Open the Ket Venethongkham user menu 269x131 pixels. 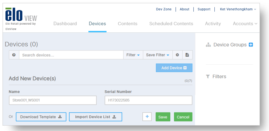tap(238, 9)
